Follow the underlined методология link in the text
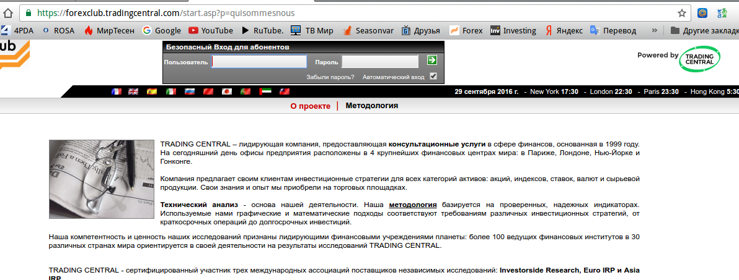This screenshot has width=739, height=280. point(413,205)
